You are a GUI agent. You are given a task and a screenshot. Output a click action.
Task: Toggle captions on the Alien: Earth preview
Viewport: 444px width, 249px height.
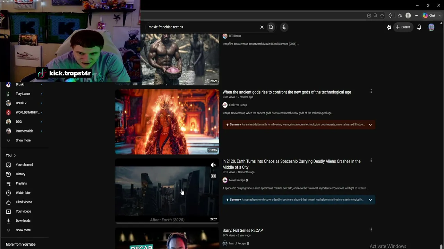point(213,176)
